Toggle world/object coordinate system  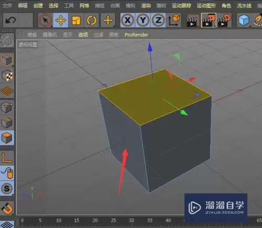[174, 20]
